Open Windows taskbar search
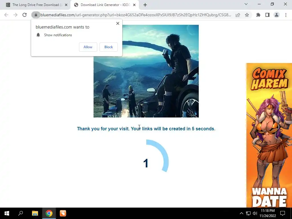Viewport: 292px width, 219px height. [x=21, y=213]
